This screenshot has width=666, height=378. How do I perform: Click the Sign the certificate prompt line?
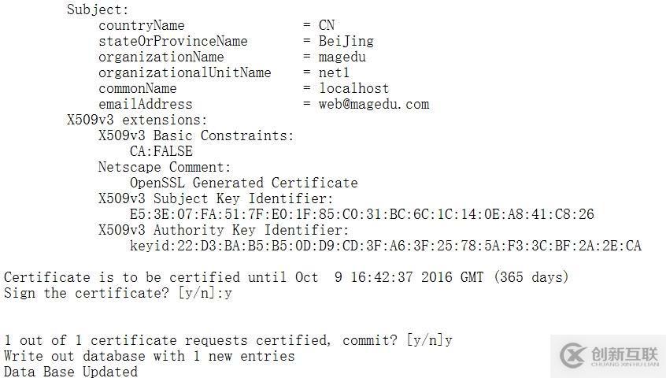(117, 293)
